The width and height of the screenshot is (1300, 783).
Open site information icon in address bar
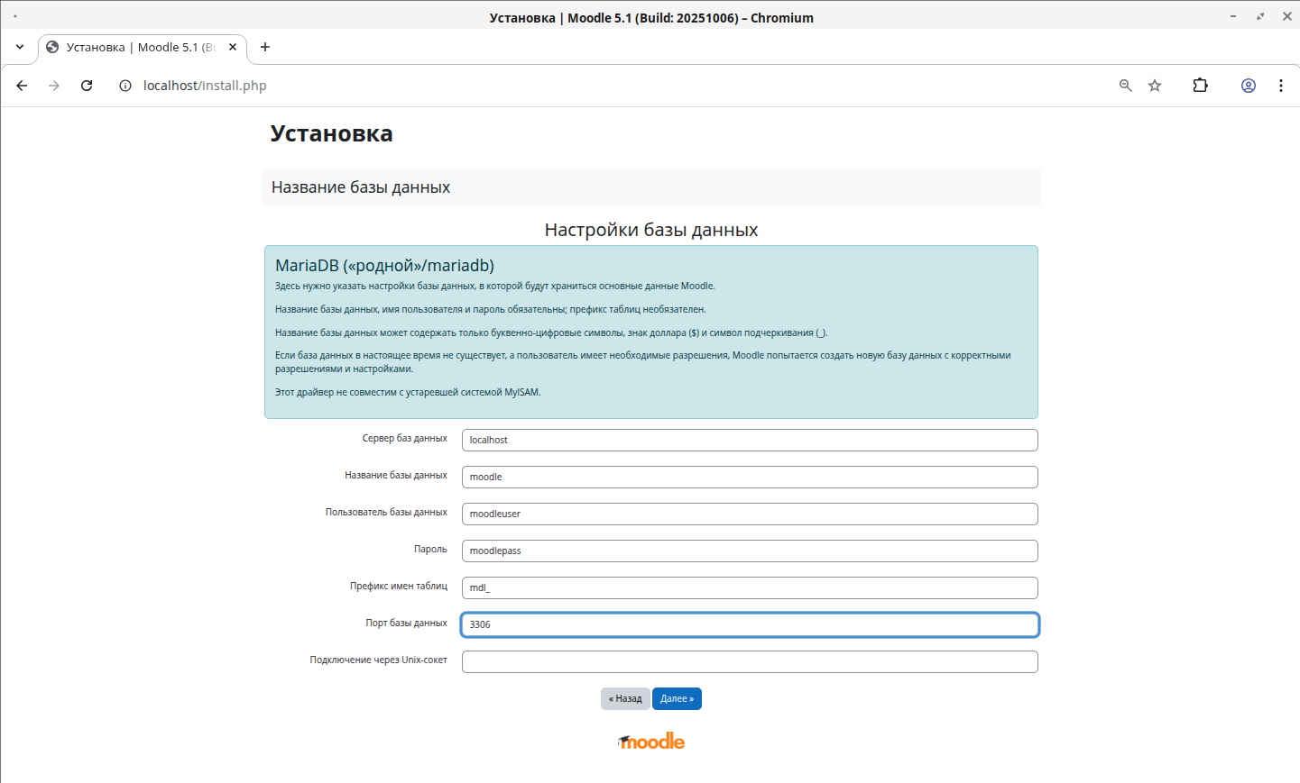[x=125, y=86]
